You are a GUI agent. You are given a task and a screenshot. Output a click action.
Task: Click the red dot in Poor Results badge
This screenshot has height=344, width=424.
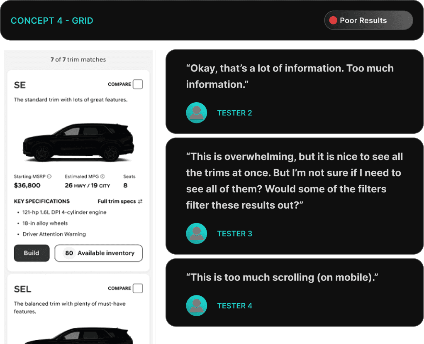[333, 20]
